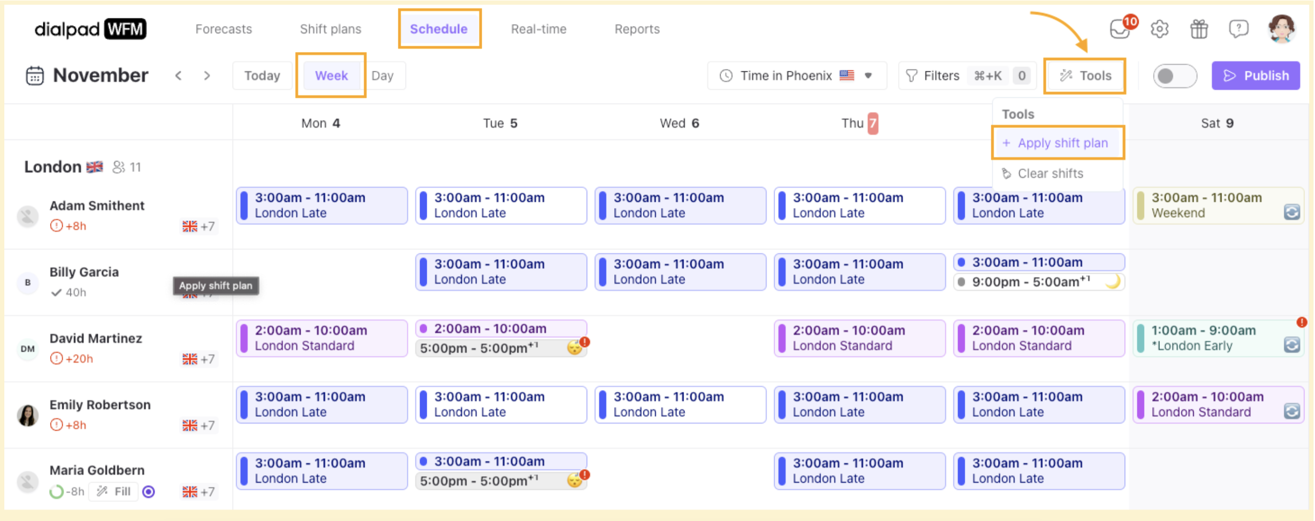Open the help question mark icon

(1239, 29)
